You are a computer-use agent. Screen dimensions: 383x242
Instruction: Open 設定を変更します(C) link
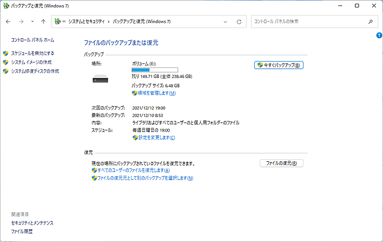point(156,137)
